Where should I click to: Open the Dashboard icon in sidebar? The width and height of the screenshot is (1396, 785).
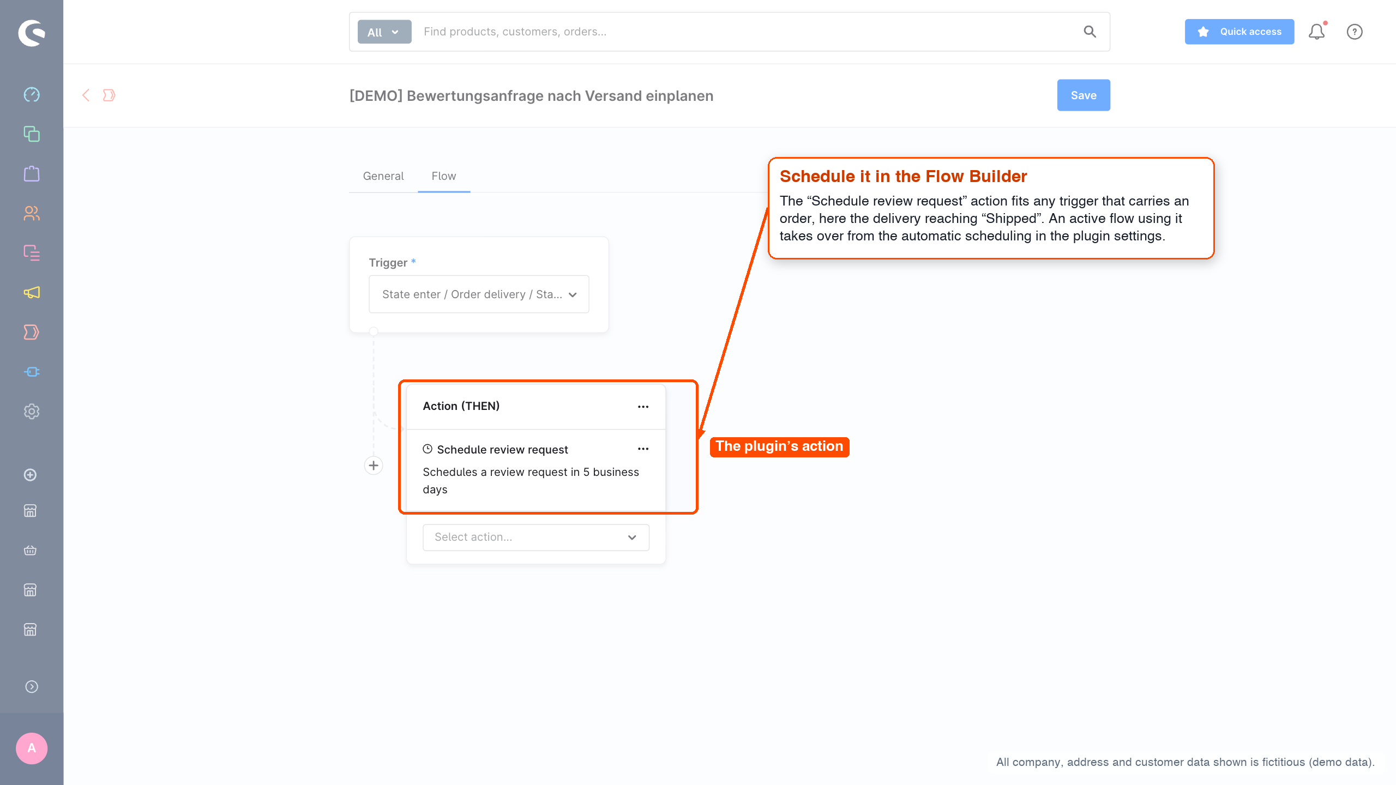tap(32, 94)
